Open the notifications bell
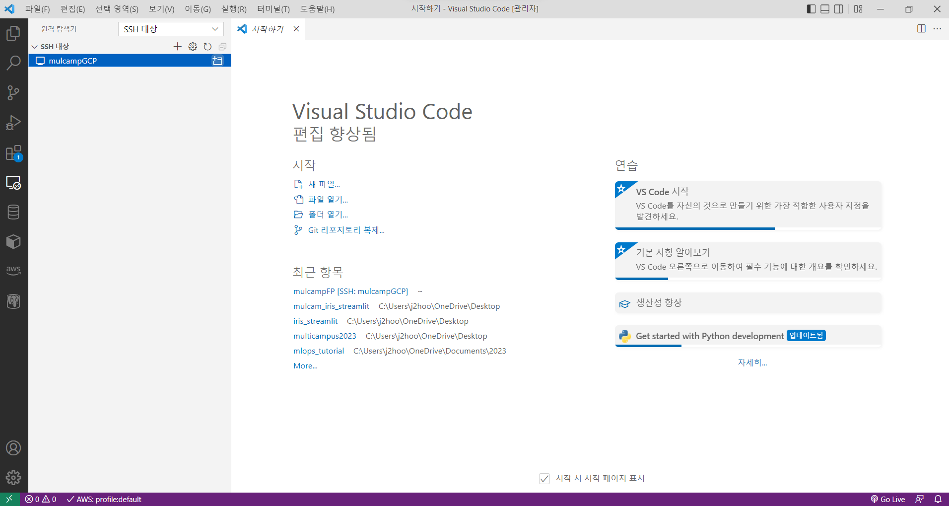Screen dimensions: 949x506 pyautogui.click(x=938, y=499)
